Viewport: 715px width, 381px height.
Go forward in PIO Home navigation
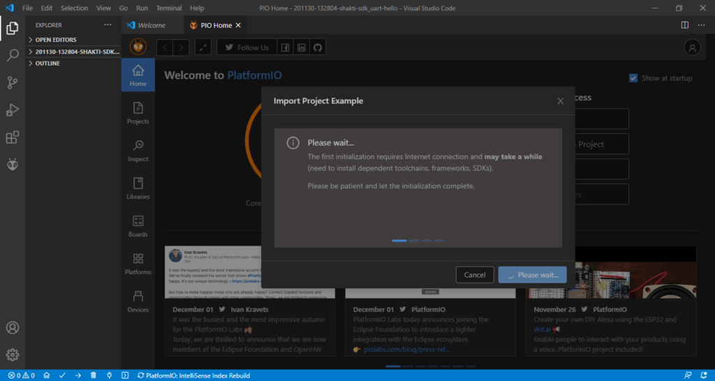click(181, 47)
